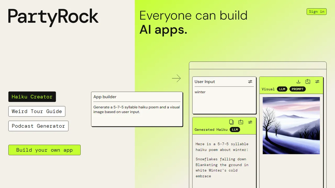The width and height of the screenshot is (335, 188).
Task: Select the Weird Tour Guide example
Action: pyautogui.click(x=37, y=111)
